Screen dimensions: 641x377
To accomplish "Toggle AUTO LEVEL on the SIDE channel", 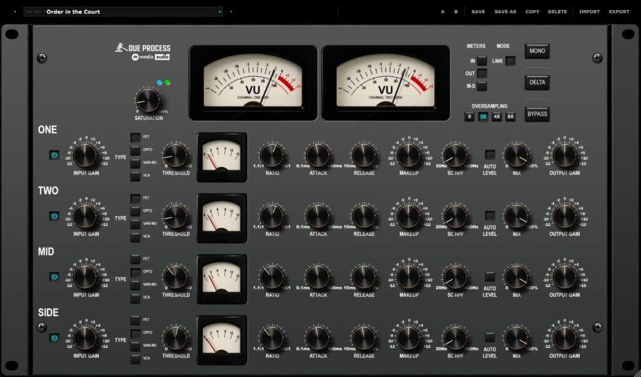I will (490, 338).
